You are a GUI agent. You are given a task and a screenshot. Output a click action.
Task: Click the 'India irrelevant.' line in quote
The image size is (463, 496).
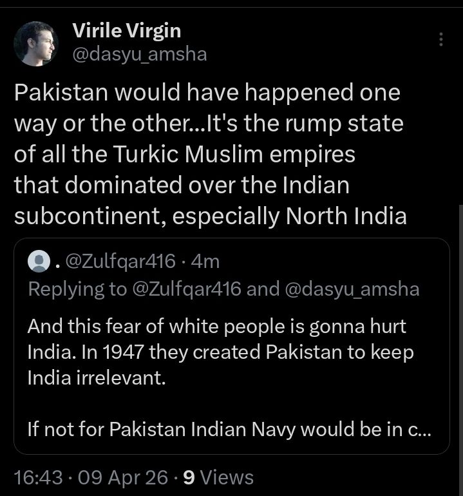97,377
